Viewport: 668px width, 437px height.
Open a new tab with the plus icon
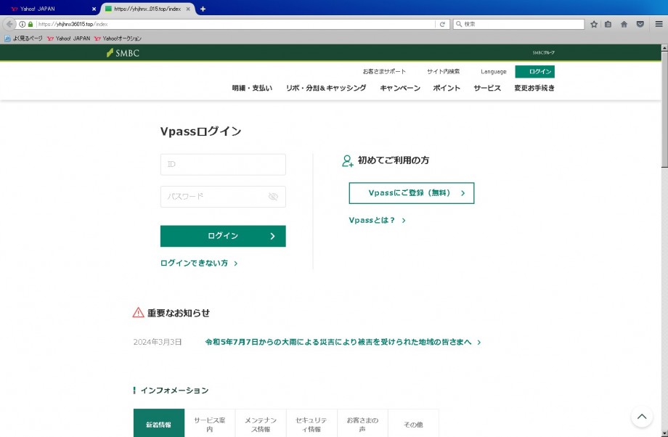click(203, 9)
